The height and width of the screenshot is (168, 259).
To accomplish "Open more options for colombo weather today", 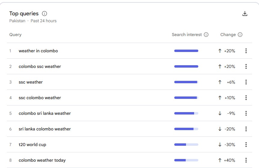I will [x=246, y=160].
